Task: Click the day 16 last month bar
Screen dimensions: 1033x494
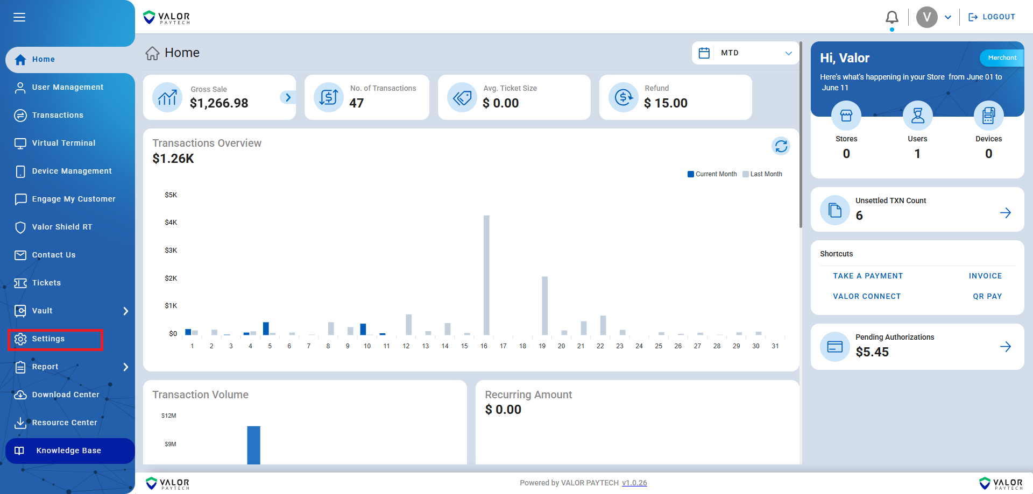Action: click(x=486, y=275)
